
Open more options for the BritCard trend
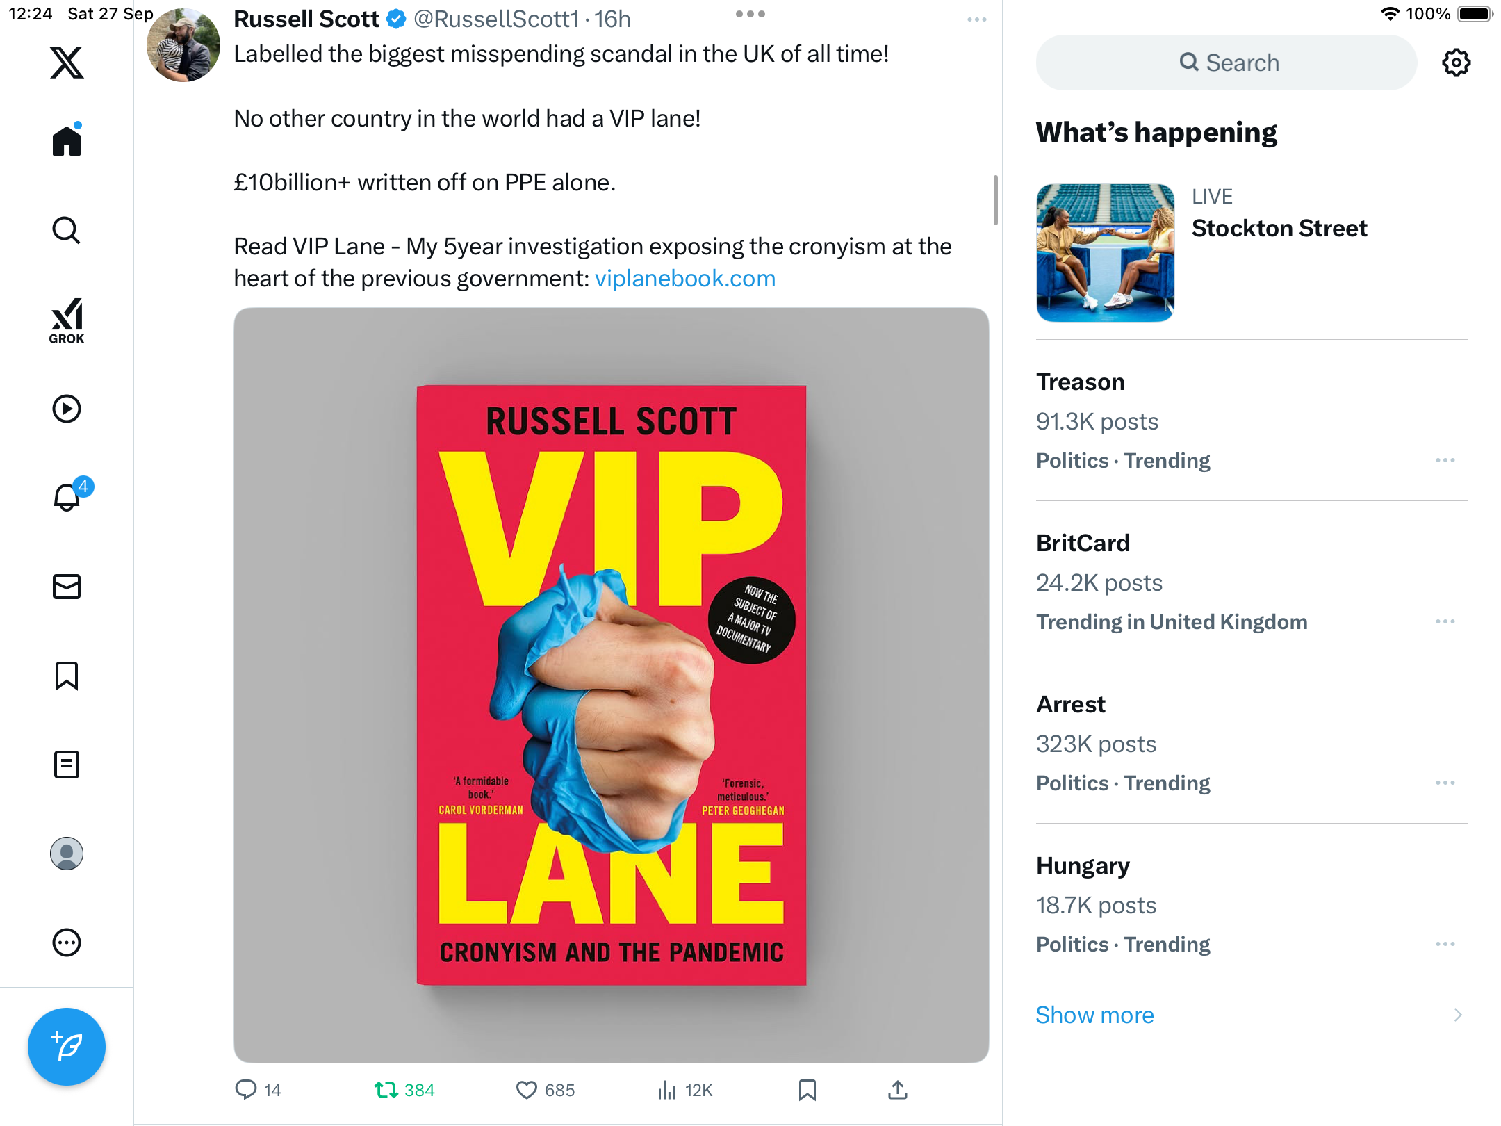pos(1445,621)
